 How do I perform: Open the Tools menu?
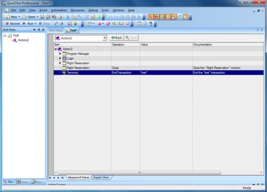tap(105, 10)
